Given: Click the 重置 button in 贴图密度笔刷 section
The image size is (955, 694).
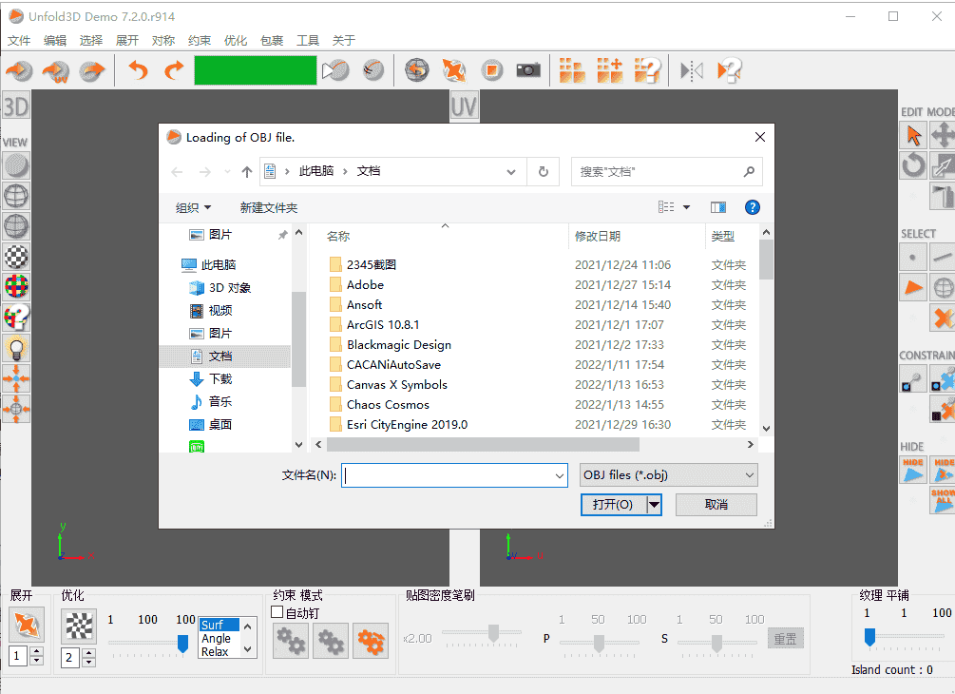Looking at the screenshot, I should [785, 638].
